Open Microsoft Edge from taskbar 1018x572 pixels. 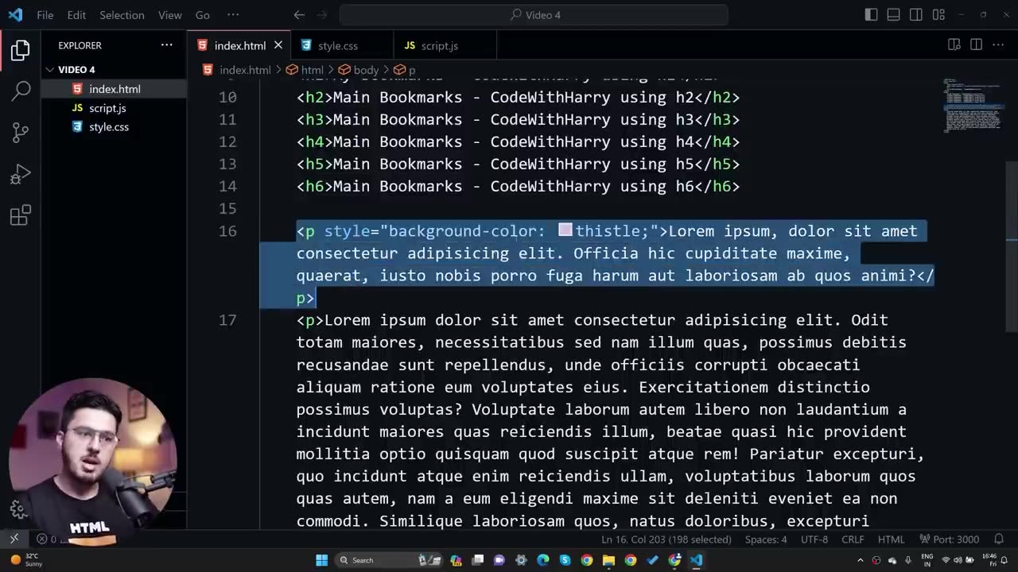coord(543,560)
